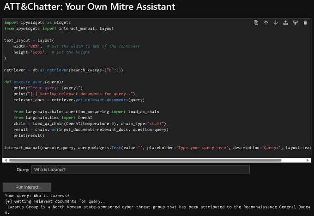Click the 'result = chain.run(' line
The height and width of the screenshot is (216, 314).
click(x=91, y=130)
